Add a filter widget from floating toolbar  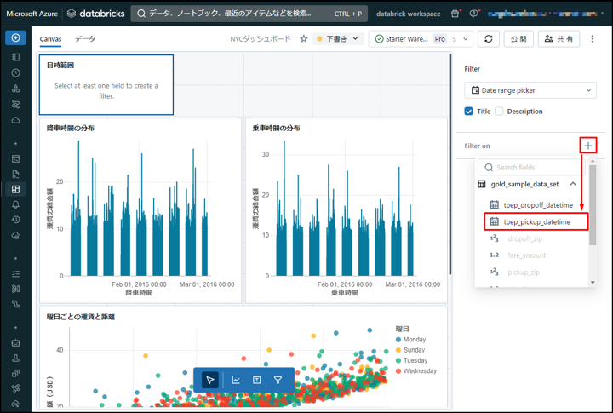(x=278, y=380)
